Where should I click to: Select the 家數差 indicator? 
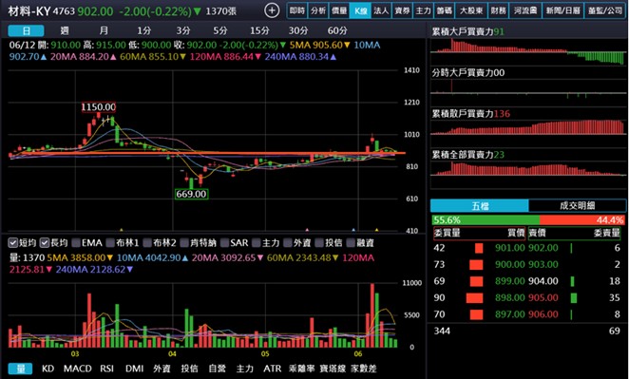click(364, 369)
